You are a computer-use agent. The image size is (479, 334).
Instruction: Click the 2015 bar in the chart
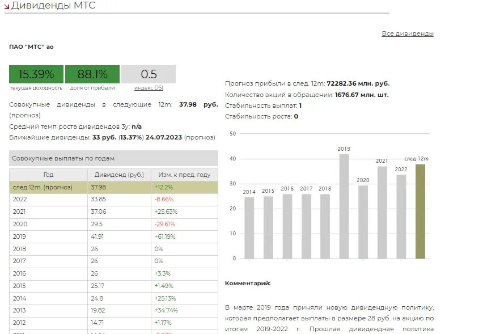268,227
